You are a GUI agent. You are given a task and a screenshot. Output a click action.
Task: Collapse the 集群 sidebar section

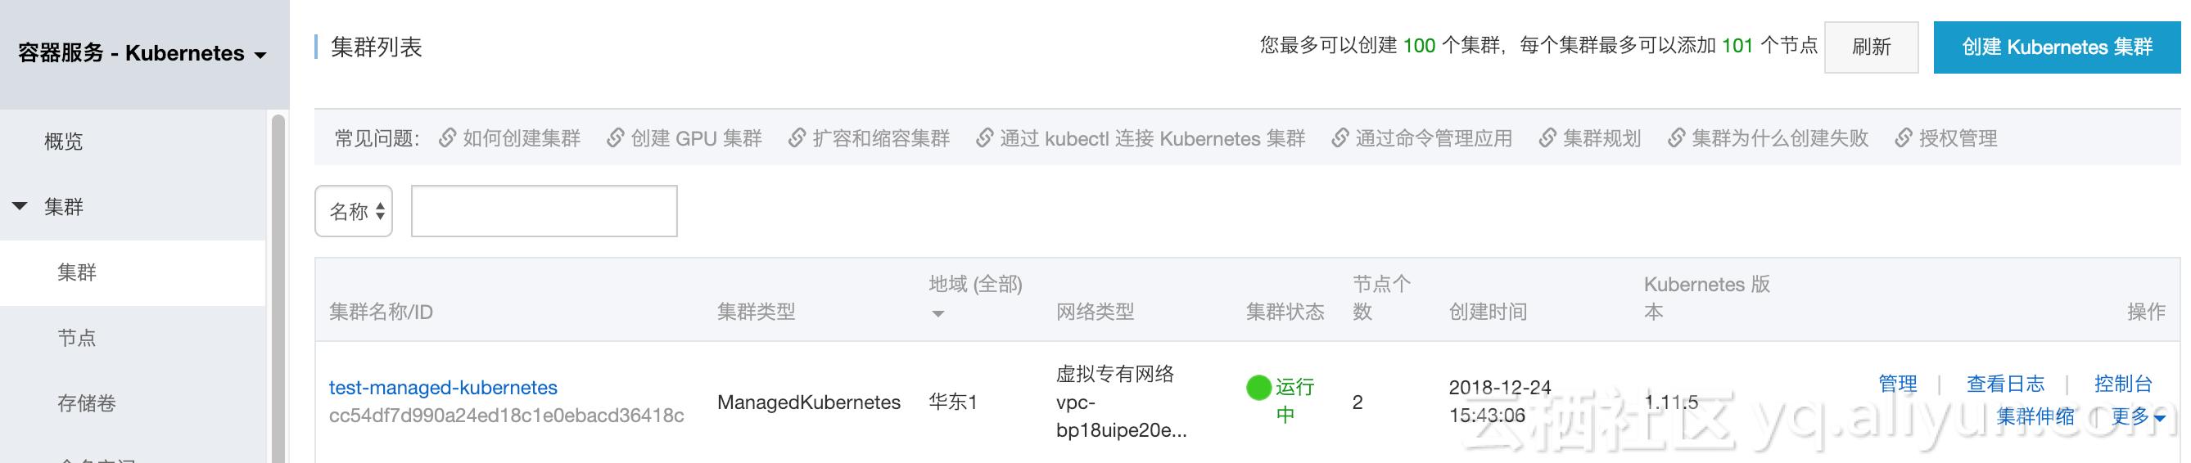20,206
